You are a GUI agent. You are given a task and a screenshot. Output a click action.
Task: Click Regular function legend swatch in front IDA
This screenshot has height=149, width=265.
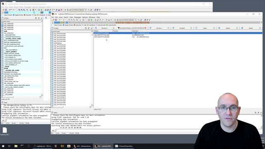point(64,25)
